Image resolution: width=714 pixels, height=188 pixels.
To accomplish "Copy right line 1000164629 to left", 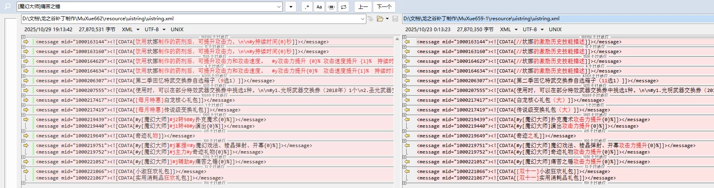I will [407, 61].
